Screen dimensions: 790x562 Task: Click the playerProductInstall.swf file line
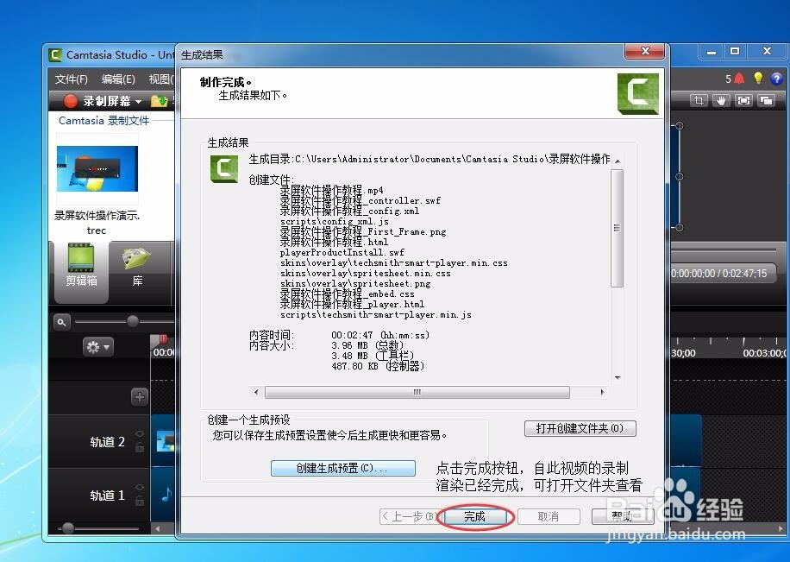342,252
